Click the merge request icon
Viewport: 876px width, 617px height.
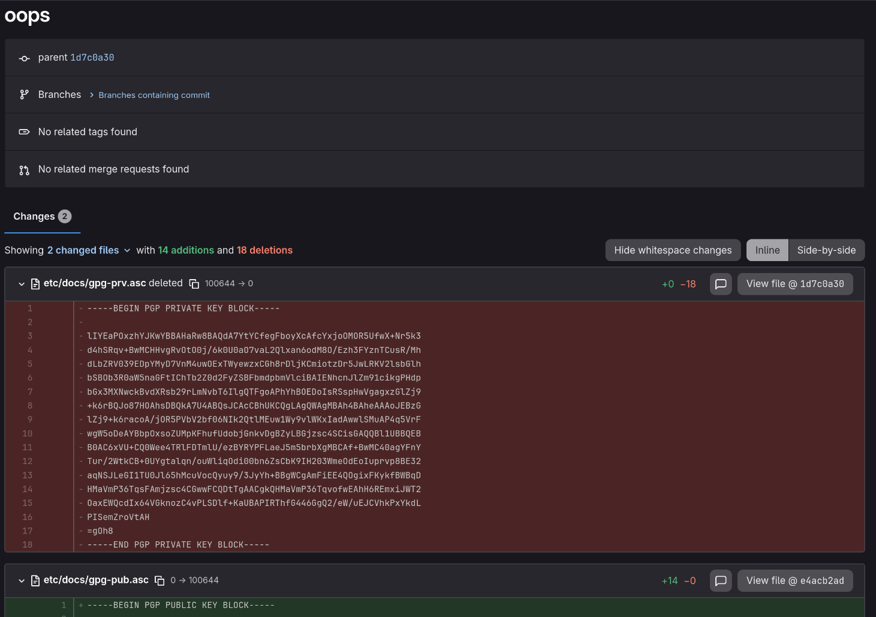pos(24,170)
